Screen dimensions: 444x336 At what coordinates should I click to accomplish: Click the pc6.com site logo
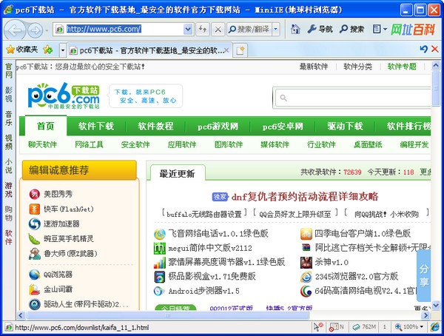[x=64, y=95]
